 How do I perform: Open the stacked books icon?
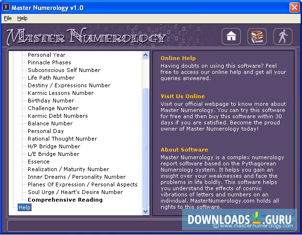[x=257, y=36]
